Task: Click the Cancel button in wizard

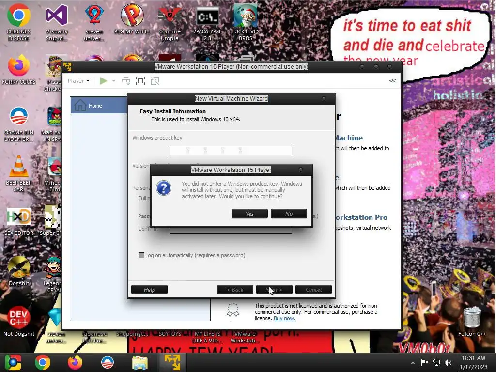Action: click(313, 290)
